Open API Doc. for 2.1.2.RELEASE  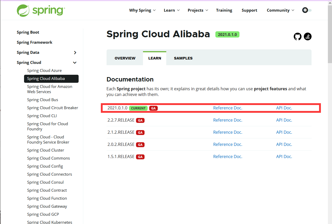click(x=284, y=132)
